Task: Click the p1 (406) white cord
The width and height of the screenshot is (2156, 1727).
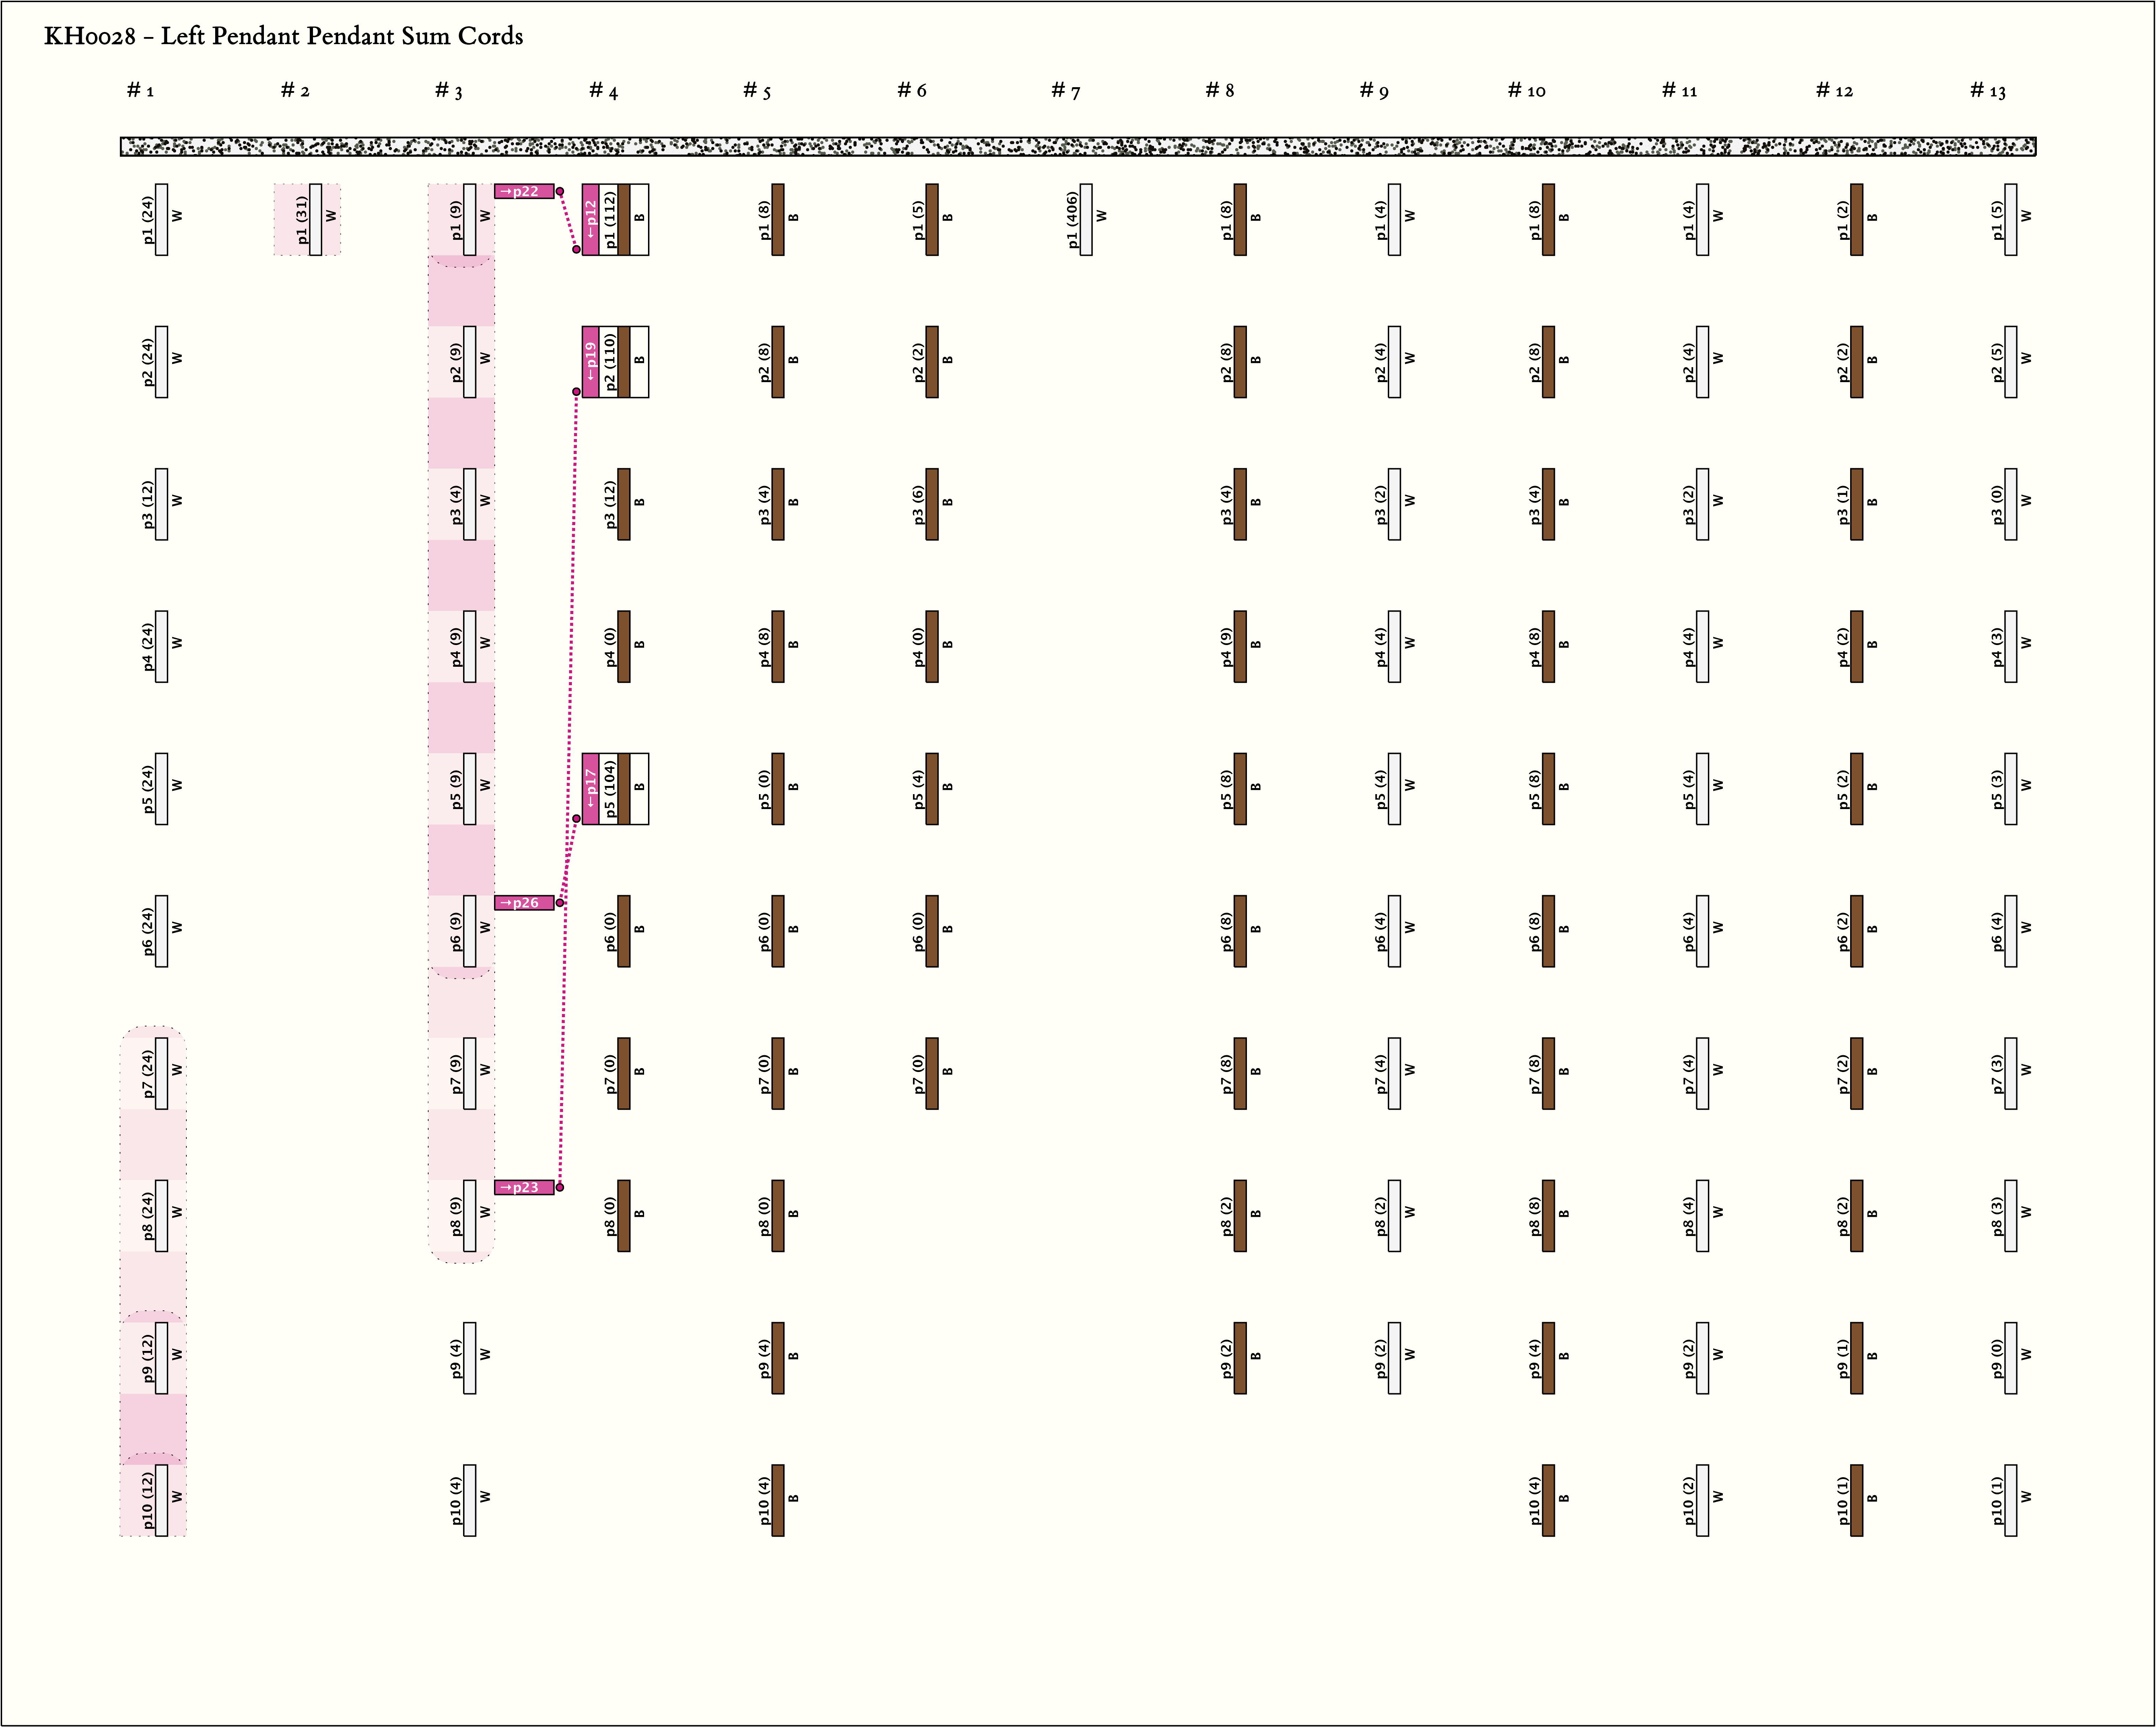Action: click(1086, 219)
